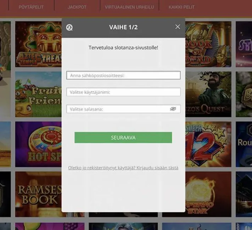Image resolution: width=252 pixels, height=230 pixels.
Task: Open the JACKPOT menu tab
Action: (77, 7)
